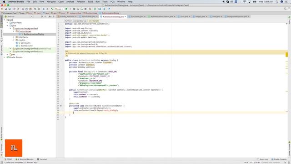Click the Back navigation arrow icon

pyautogui.click(x=44, y=9)
